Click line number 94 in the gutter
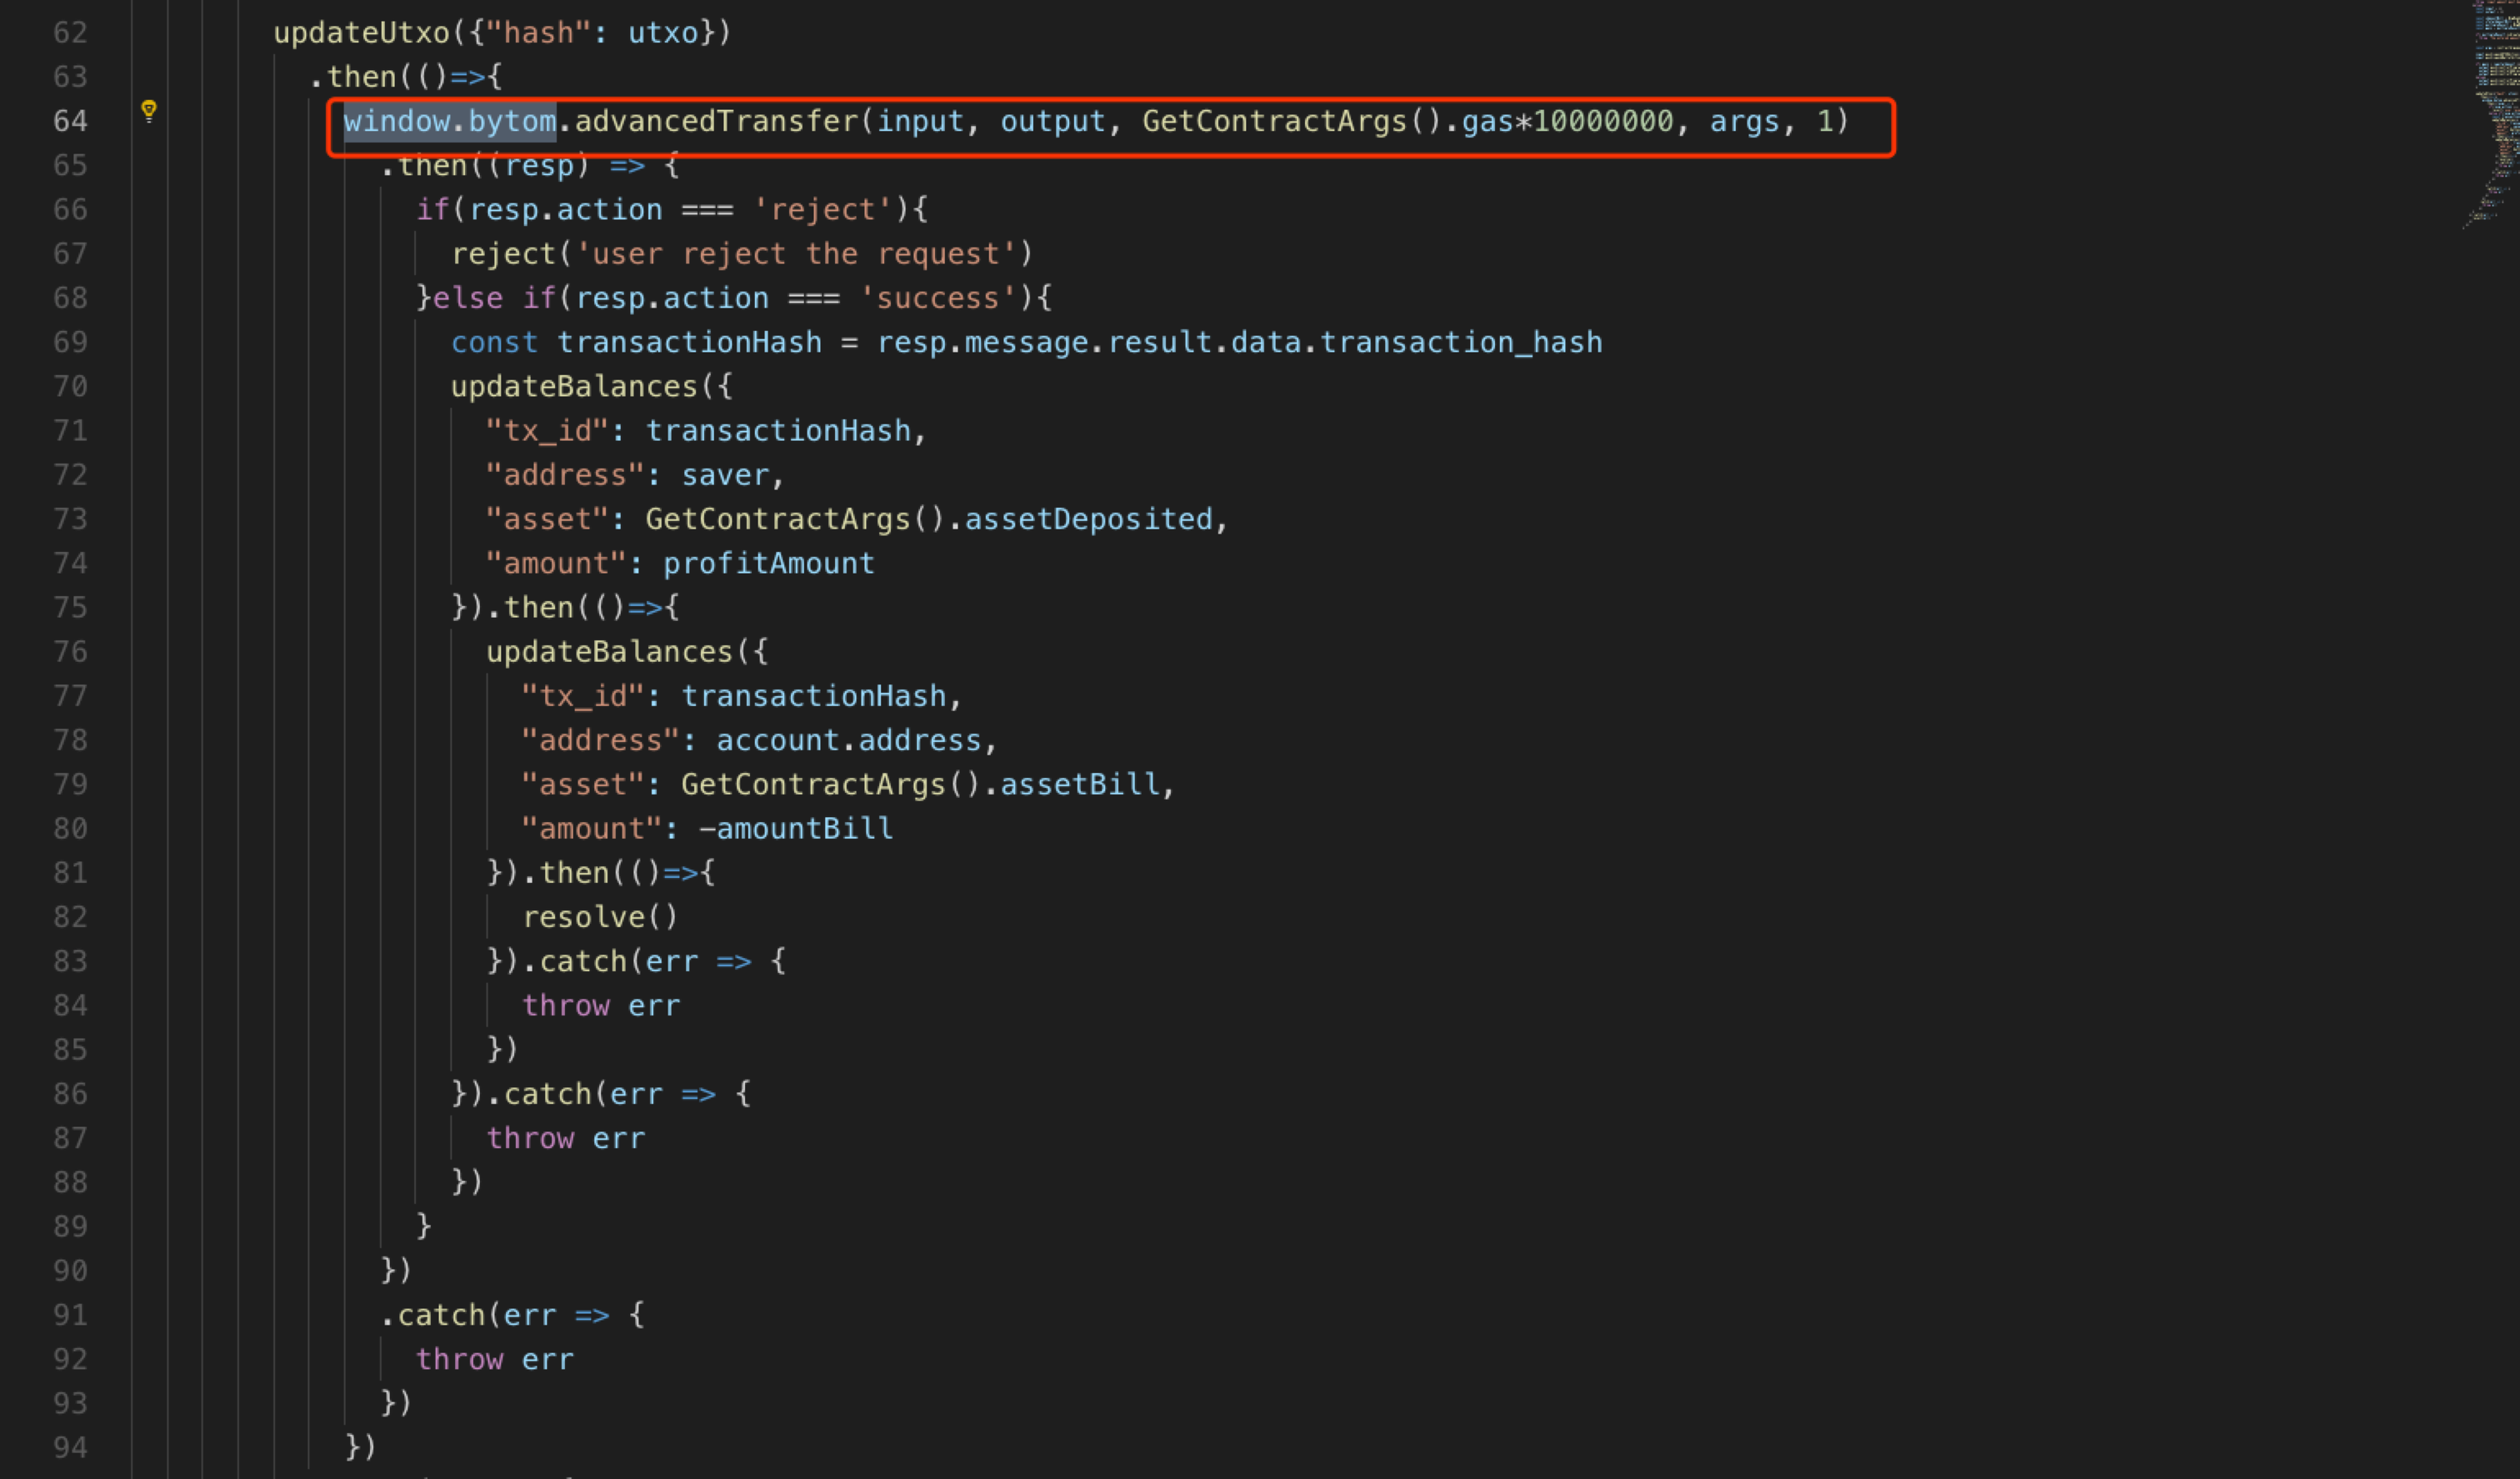Image resolution: width=2520 pixels, height=1479 pixels. [x=70, y=1447]
